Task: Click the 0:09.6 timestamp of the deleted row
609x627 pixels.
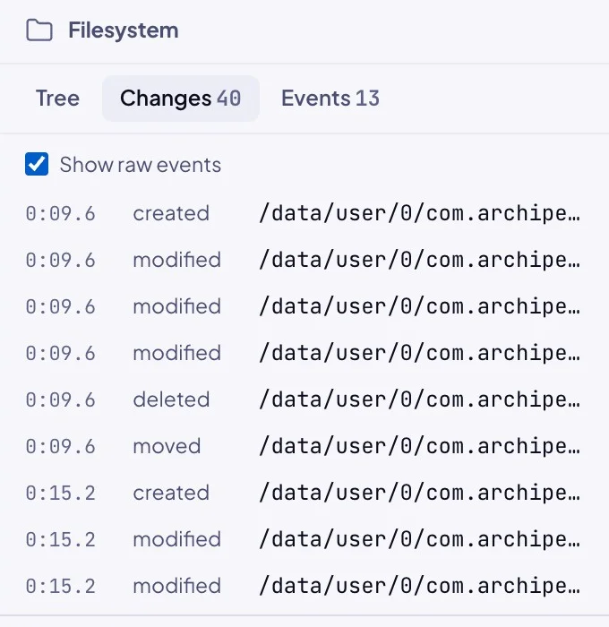Action: [x=61, y=399]
